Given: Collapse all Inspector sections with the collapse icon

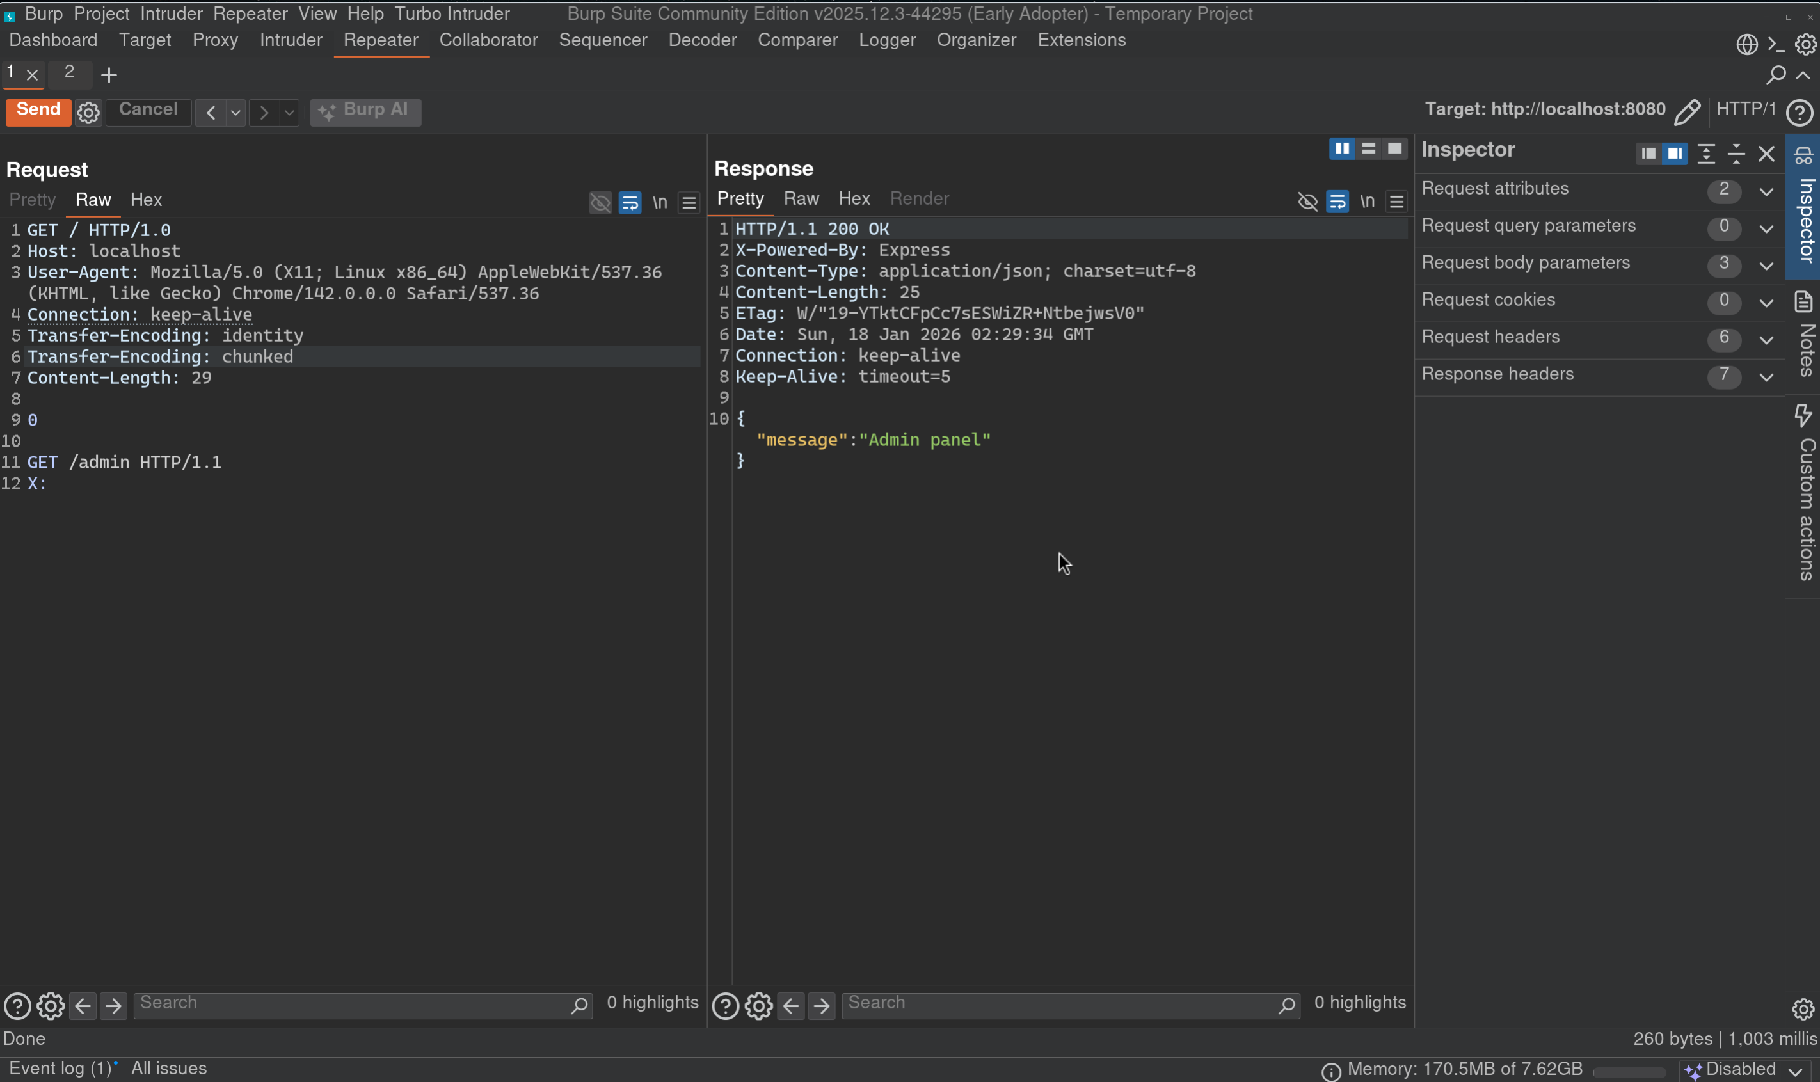Looking at the screenshot, I should tap(1736, 154).
